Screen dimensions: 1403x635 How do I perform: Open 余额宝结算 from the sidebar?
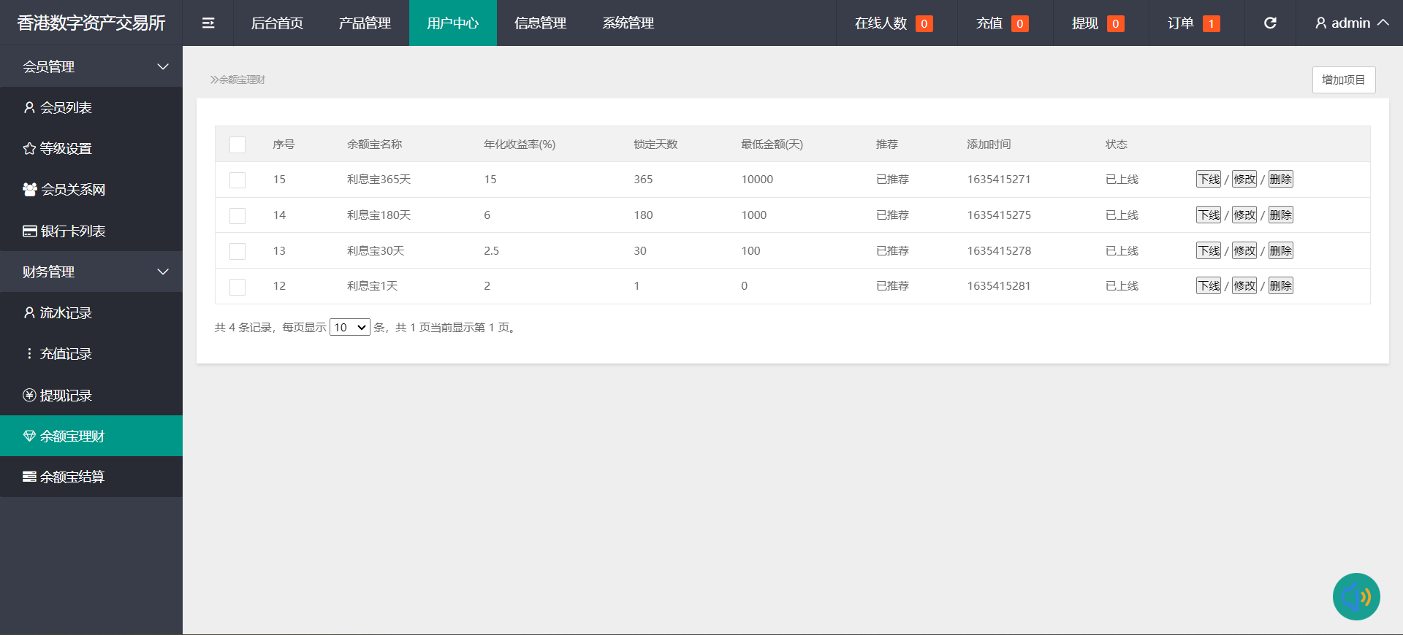pyautogui.click(x=72, y=477)
